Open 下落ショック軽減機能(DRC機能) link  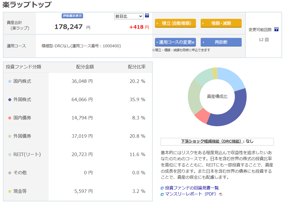[x=212, y=141]
